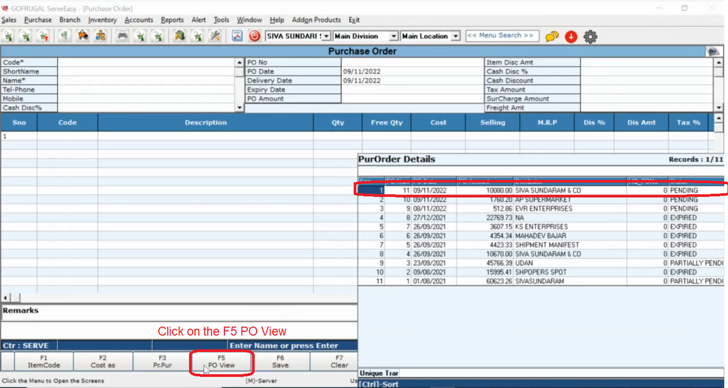Open the Inventory menu
This screenshot has height=388, width=728.
[102, 20]
